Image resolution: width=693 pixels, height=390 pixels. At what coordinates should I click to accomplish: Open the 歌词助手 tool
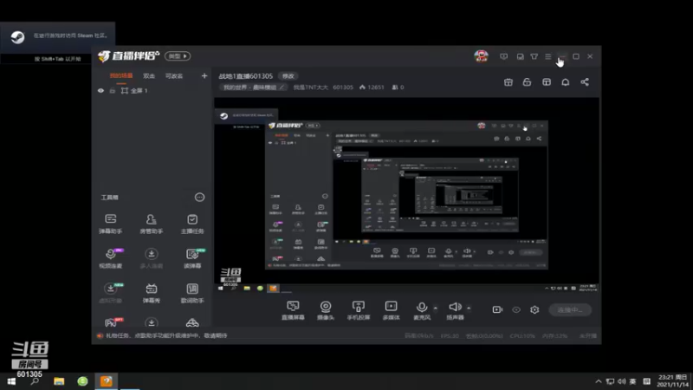click(x=192, y=293)
